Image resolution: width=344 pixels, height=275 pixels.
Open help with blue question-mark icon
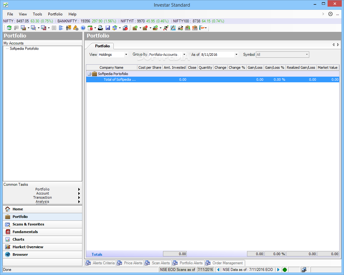pyautogui.click(x=83, y=28)
